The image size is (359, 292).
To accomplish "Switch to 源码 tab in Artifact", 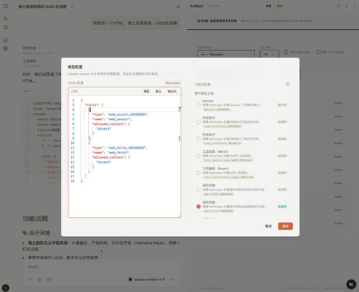I will (x=279, y=6).
